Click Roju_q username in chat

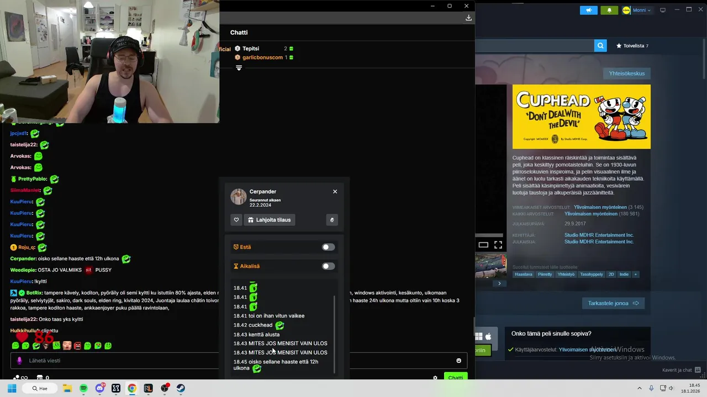(27, 248)
